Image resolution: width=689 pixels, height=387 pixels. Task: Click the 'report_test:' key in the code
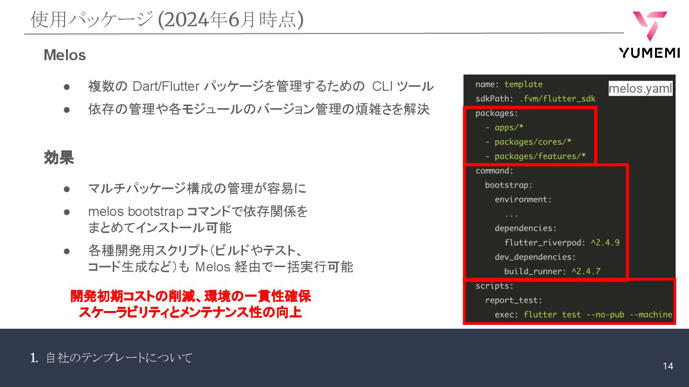(x=514, y=300)
